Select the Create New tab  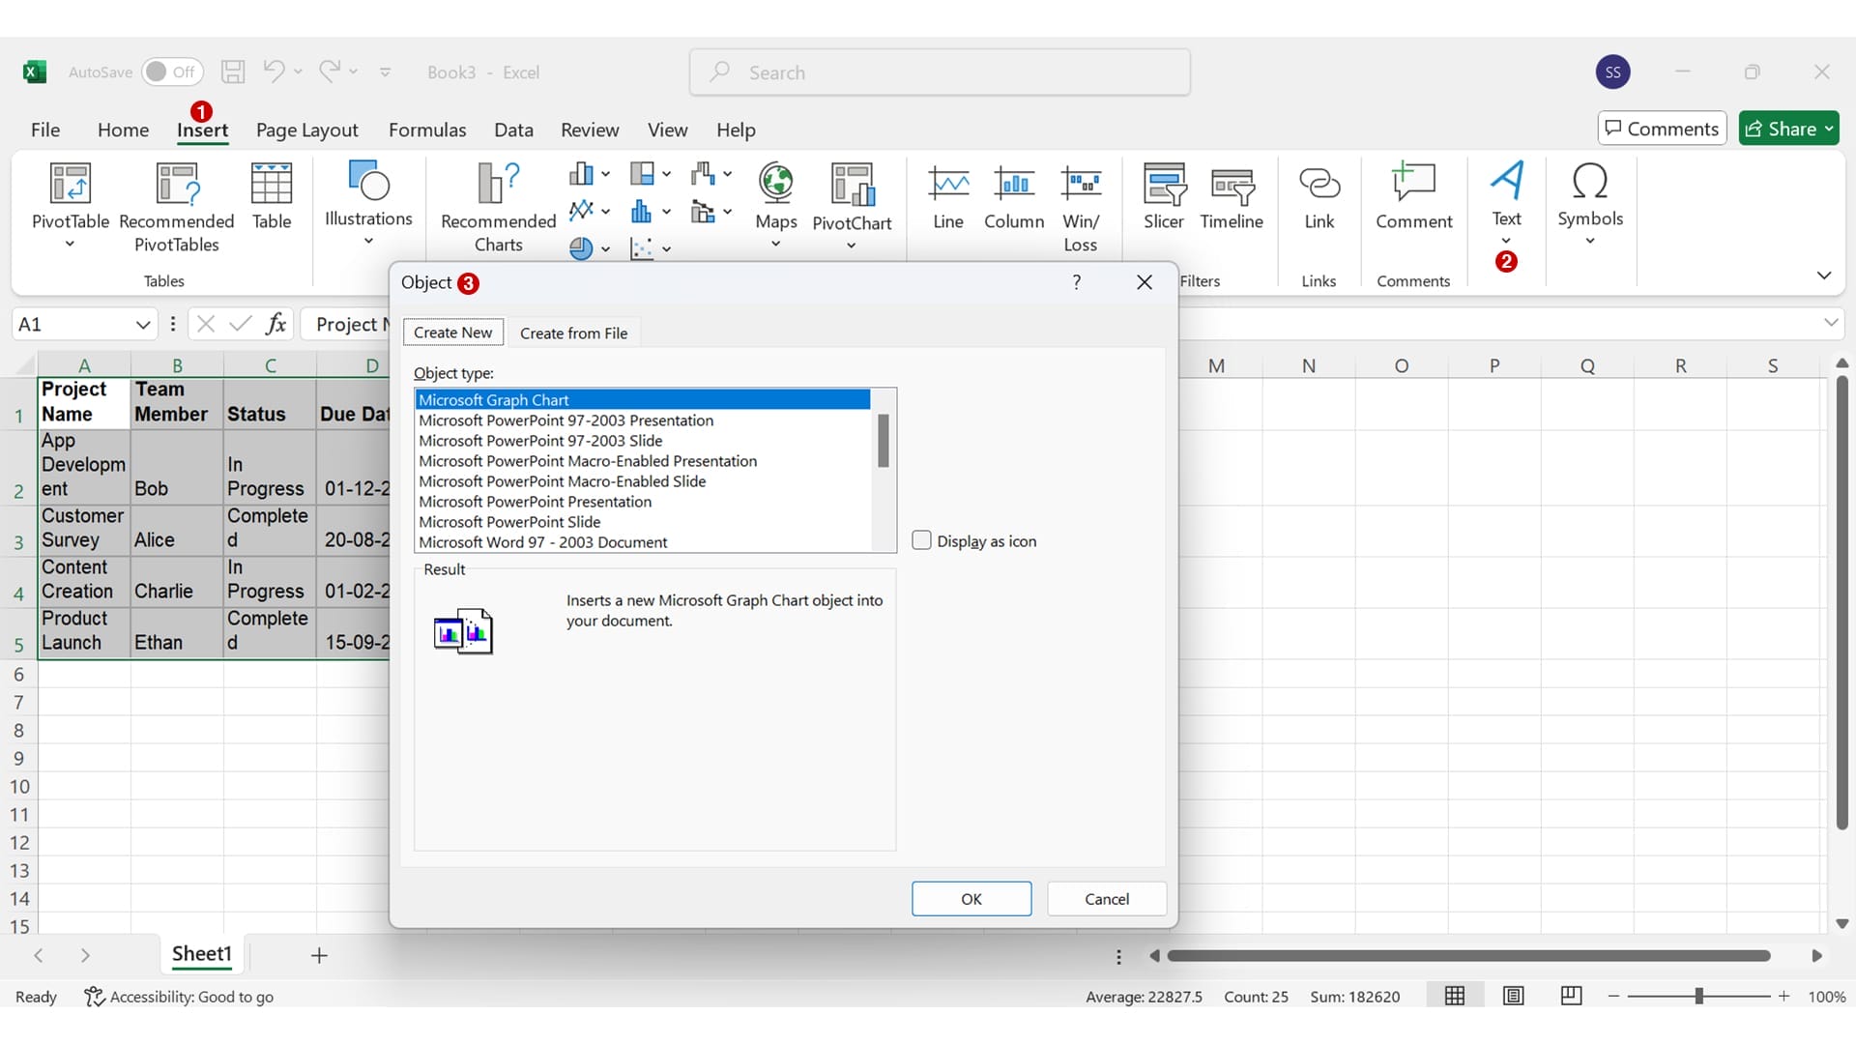[452, 332]
